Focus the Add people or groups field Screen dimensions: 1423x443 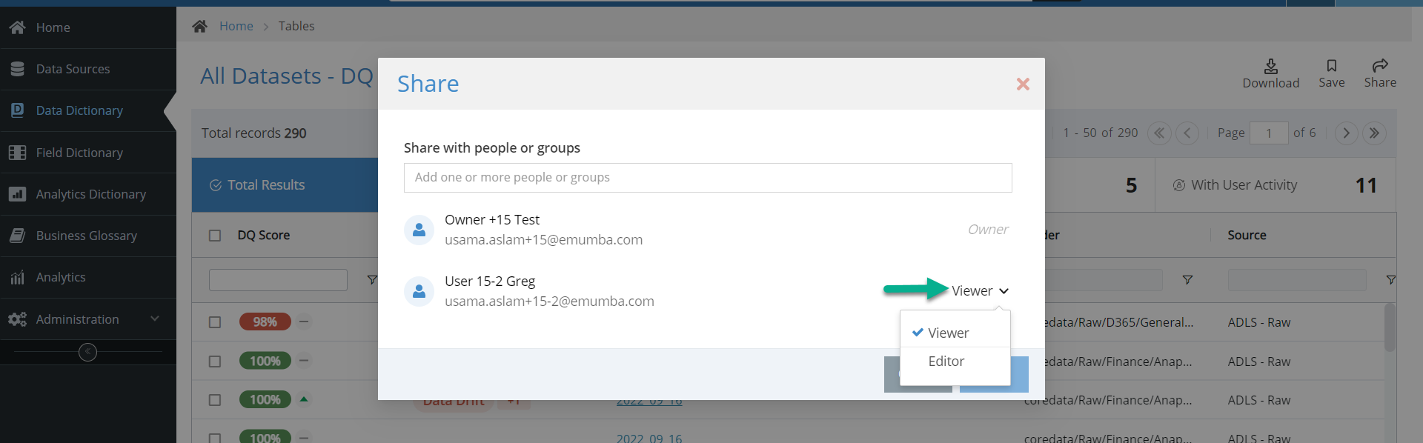708,178
